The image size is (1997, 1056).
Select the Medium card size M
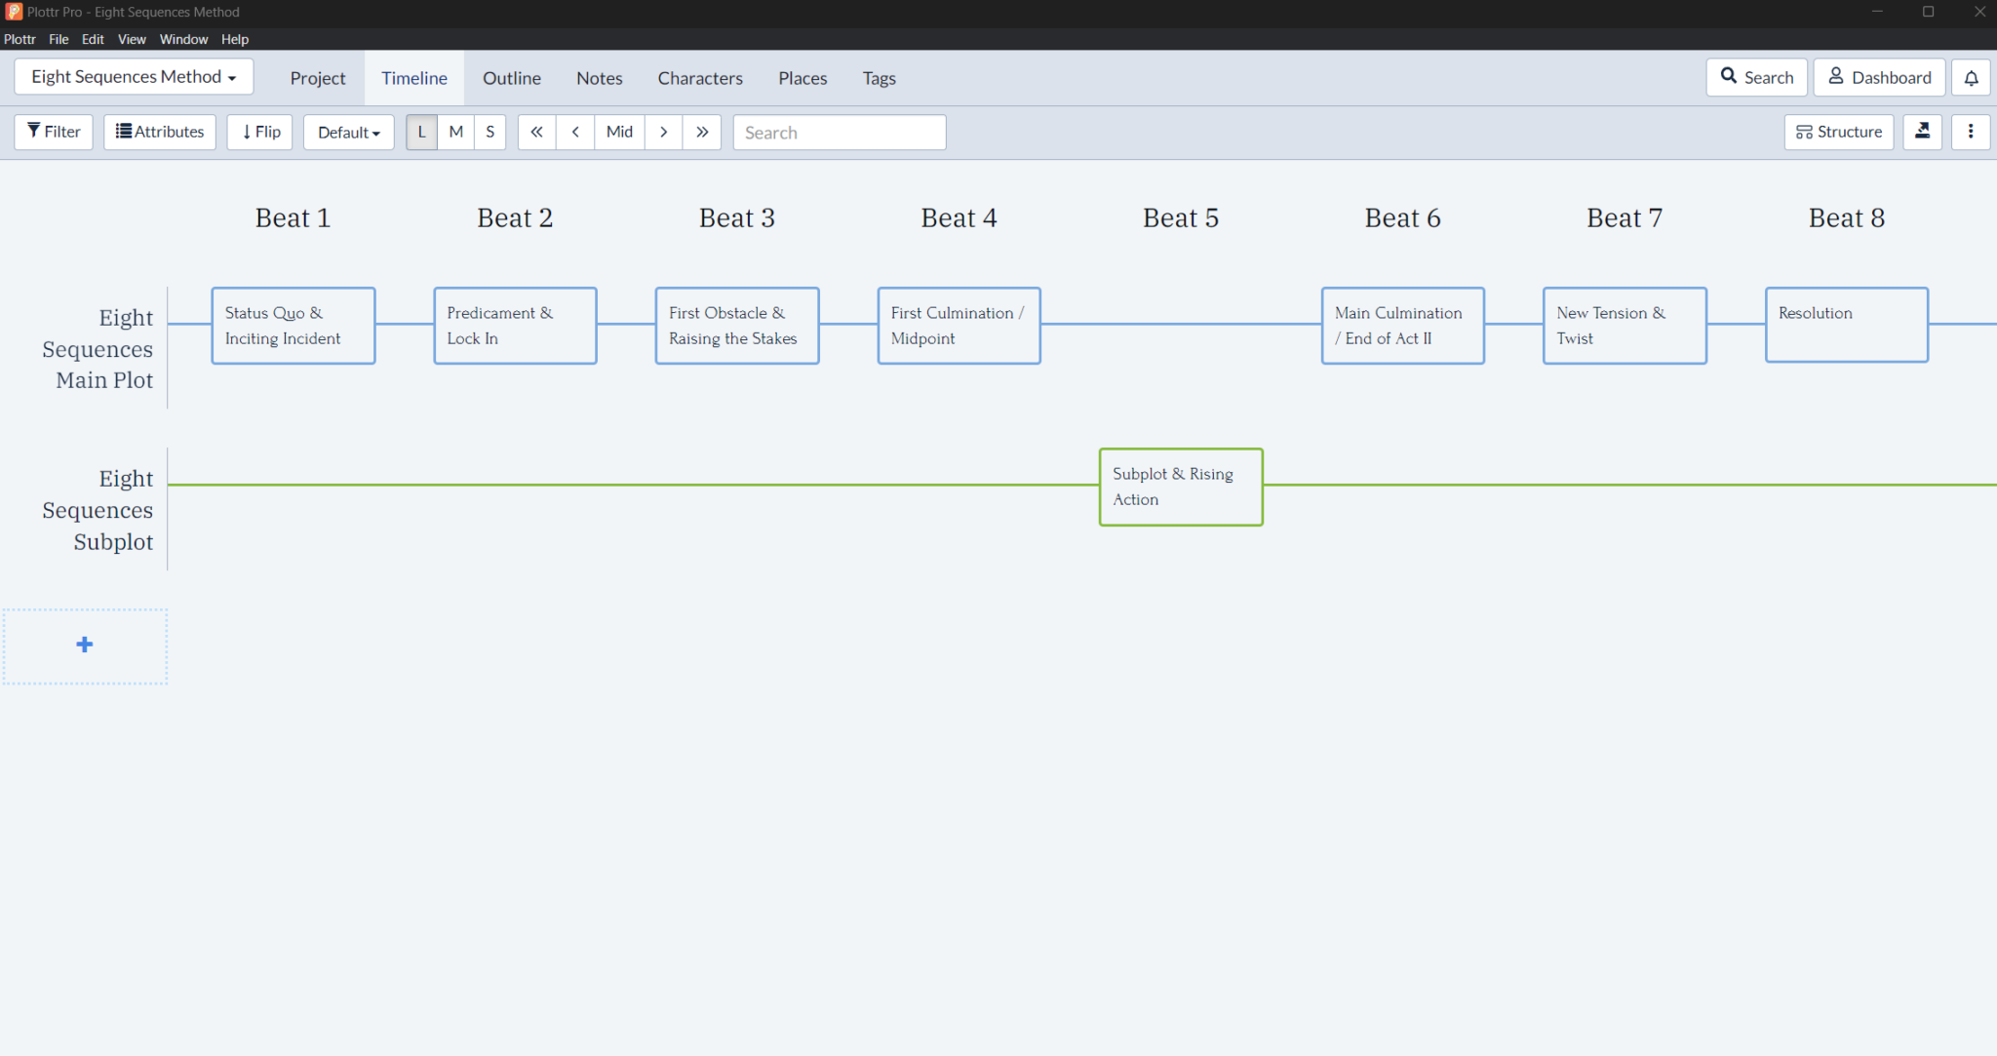pyautogui.click(x=455, y=132)
